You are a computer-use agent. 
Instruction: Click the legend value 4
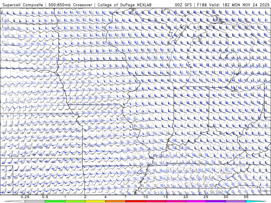tap(105, 197)
